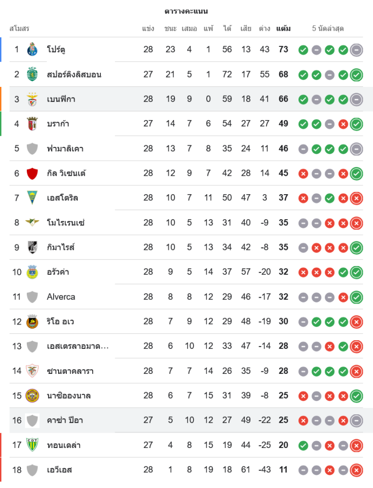
Task: Click the สโมสร club column header
Action: point(20,28)
